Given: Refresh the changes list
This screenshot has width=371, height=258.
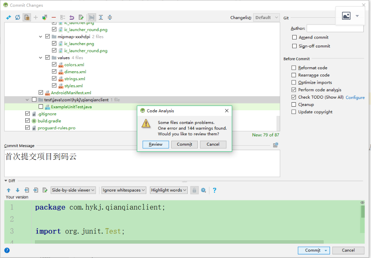Looking at the screenshot, I should (18, 17).
